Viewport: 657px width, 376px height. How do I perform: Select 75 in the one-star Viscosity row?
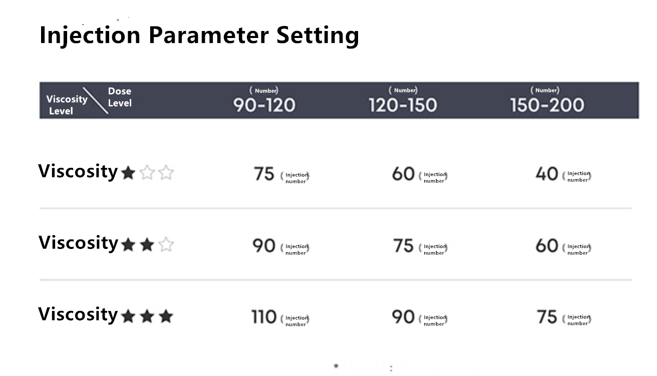coord(264,174)
